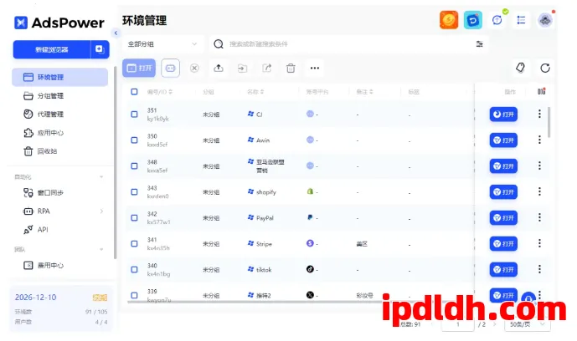
Task: Click the toolbar share icon
Action: pyautogui.click(x=267, y=68)
